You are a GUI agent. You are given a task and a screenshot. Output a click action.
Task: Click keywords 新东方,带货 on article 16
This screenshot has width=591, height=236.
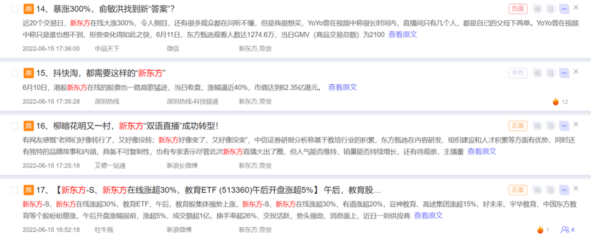[x=255, y=165]
